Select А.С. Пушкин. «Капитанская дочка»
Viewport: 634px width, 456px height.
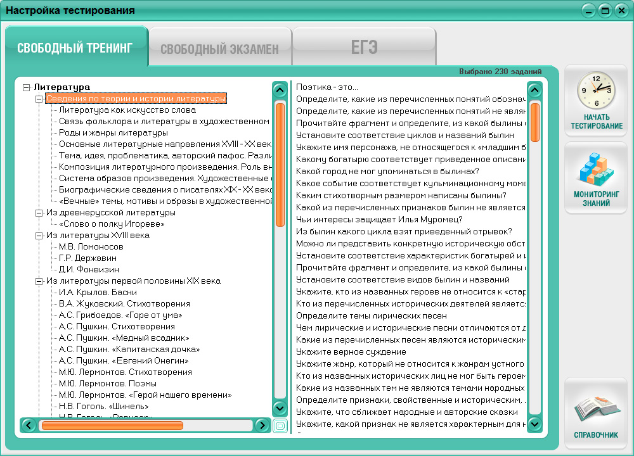pos(129,349)
